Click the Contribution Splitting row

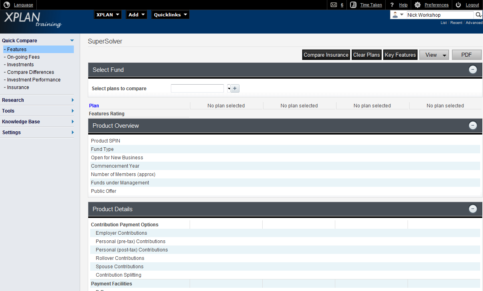(285, 275)
